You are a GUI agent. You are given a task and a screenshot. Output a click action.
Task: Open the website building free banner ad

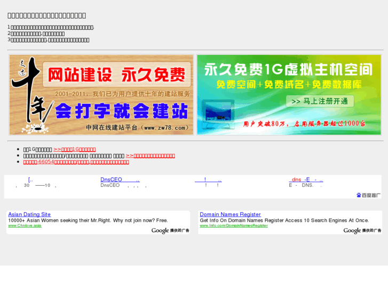(101, 95)
